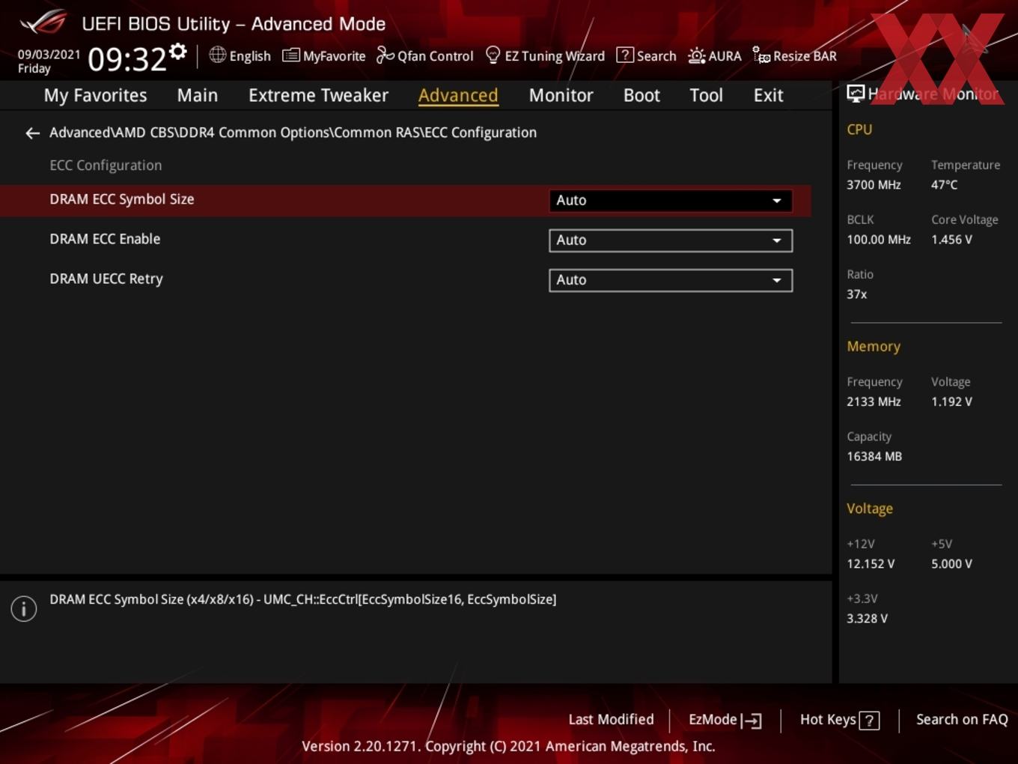Screen dimensions: 1018x764
Task: Select DRAM ECC Enable label
Action: [105, 239]
